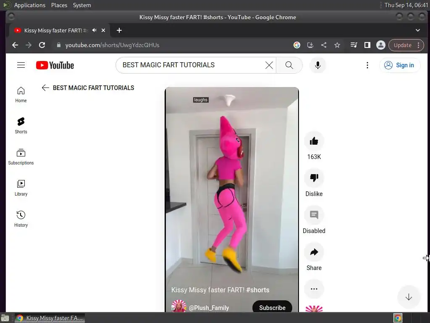Click the disabled comments icon
Image resolution: width=430 pixels, height=323 pixels.
(x=314, y=215)
